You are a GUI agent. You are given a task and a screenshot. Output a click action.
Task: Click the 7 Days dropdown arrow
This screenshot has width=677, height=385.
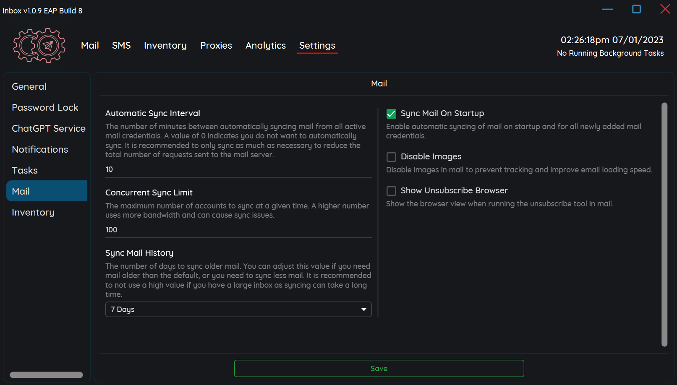[x=363, y=310]
